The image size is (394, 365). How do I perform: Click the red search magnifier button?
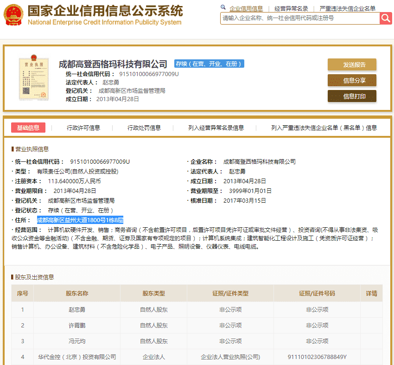point(386,19)
